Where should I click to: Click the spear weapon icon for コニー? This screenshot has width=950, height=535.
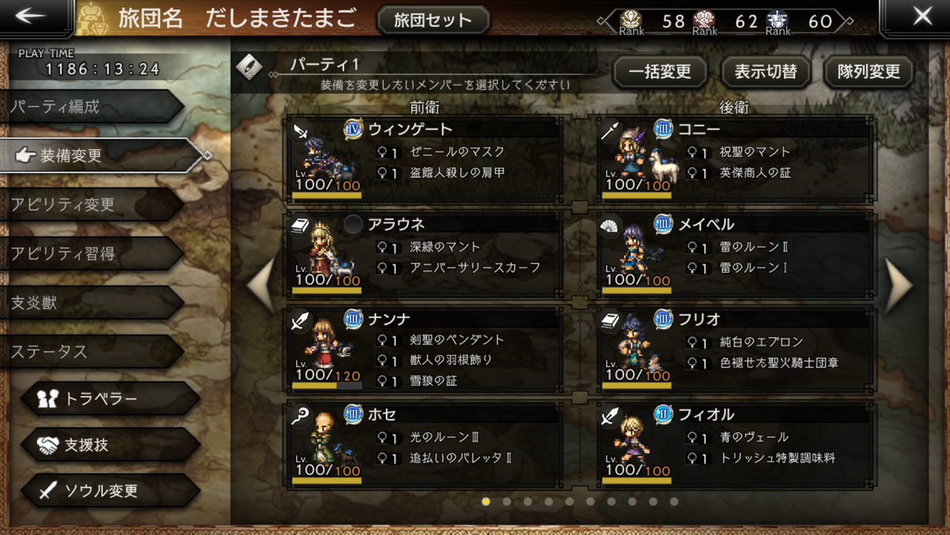(612, 131)
